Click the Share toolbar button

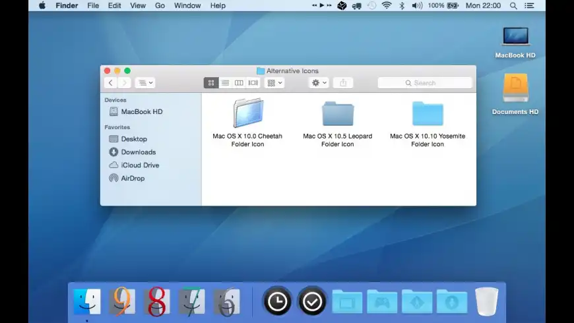[x=343, y=83]
